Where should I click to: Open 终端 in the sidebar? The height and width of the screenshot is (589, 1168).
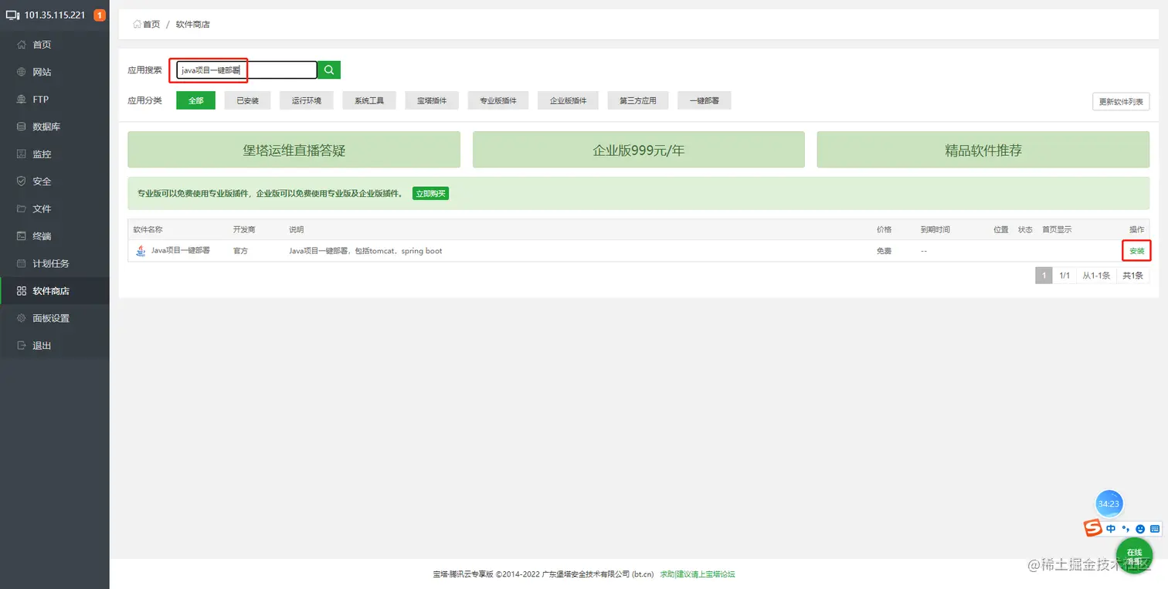point(42,236)
